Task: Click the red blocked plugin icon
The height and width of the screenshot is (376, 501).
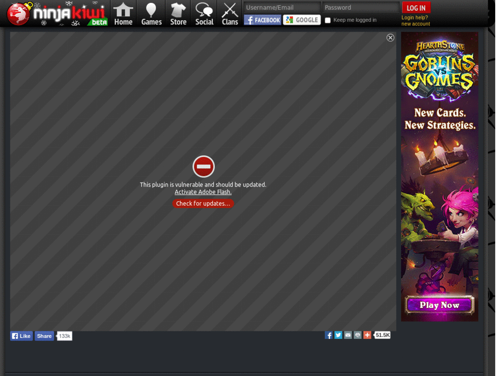Action: click(204, 166)
